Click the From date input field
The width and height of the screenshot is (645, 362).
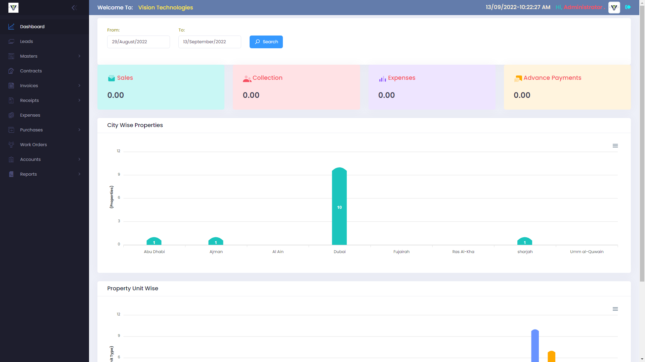point(138,42)
